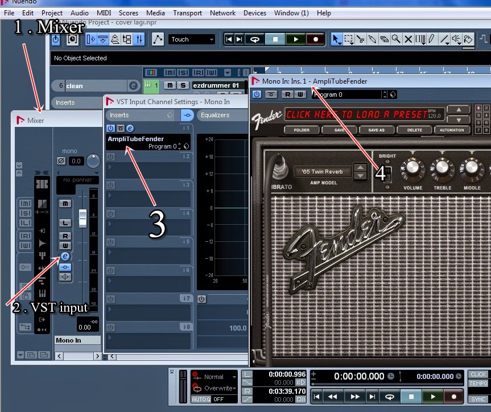Click Record in the top toolbar
This screenshot has height=412, width=491.
click(315, 39)
